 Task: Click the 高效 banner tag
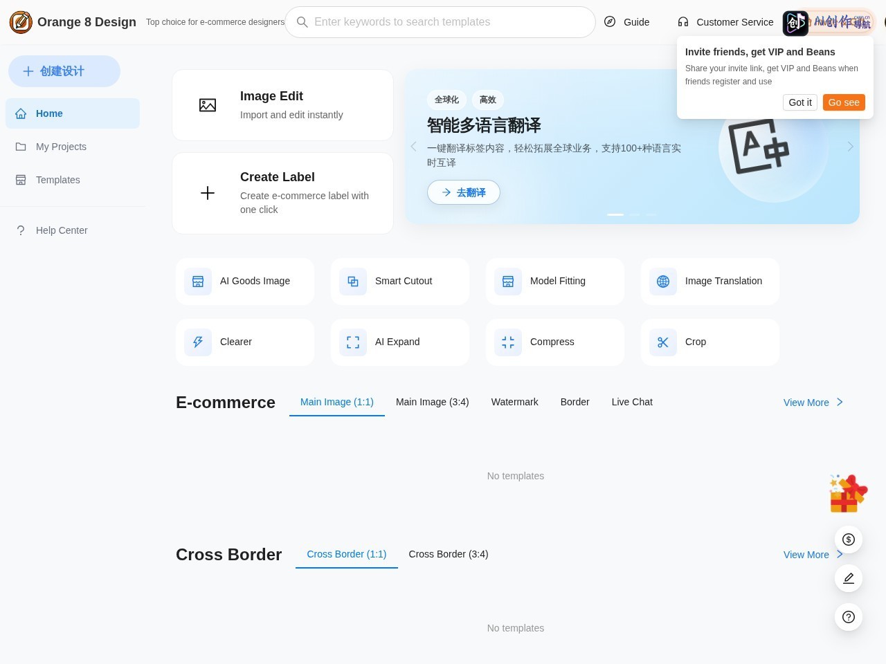pos(488,100)
